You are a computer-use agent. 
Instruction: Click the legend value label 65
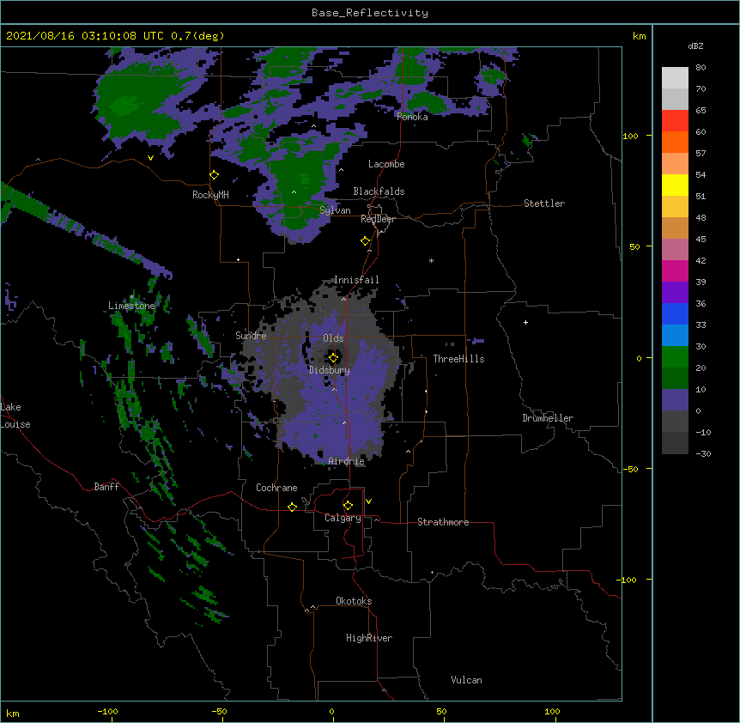[x=701, y=111]
